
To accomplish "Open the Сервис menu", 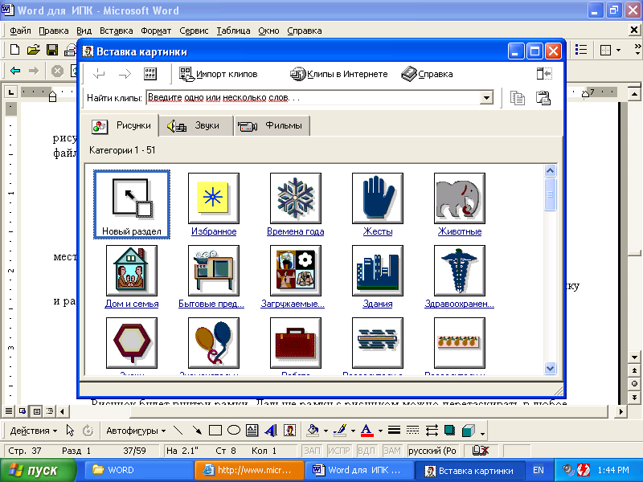I will click(x=194, y=31).
